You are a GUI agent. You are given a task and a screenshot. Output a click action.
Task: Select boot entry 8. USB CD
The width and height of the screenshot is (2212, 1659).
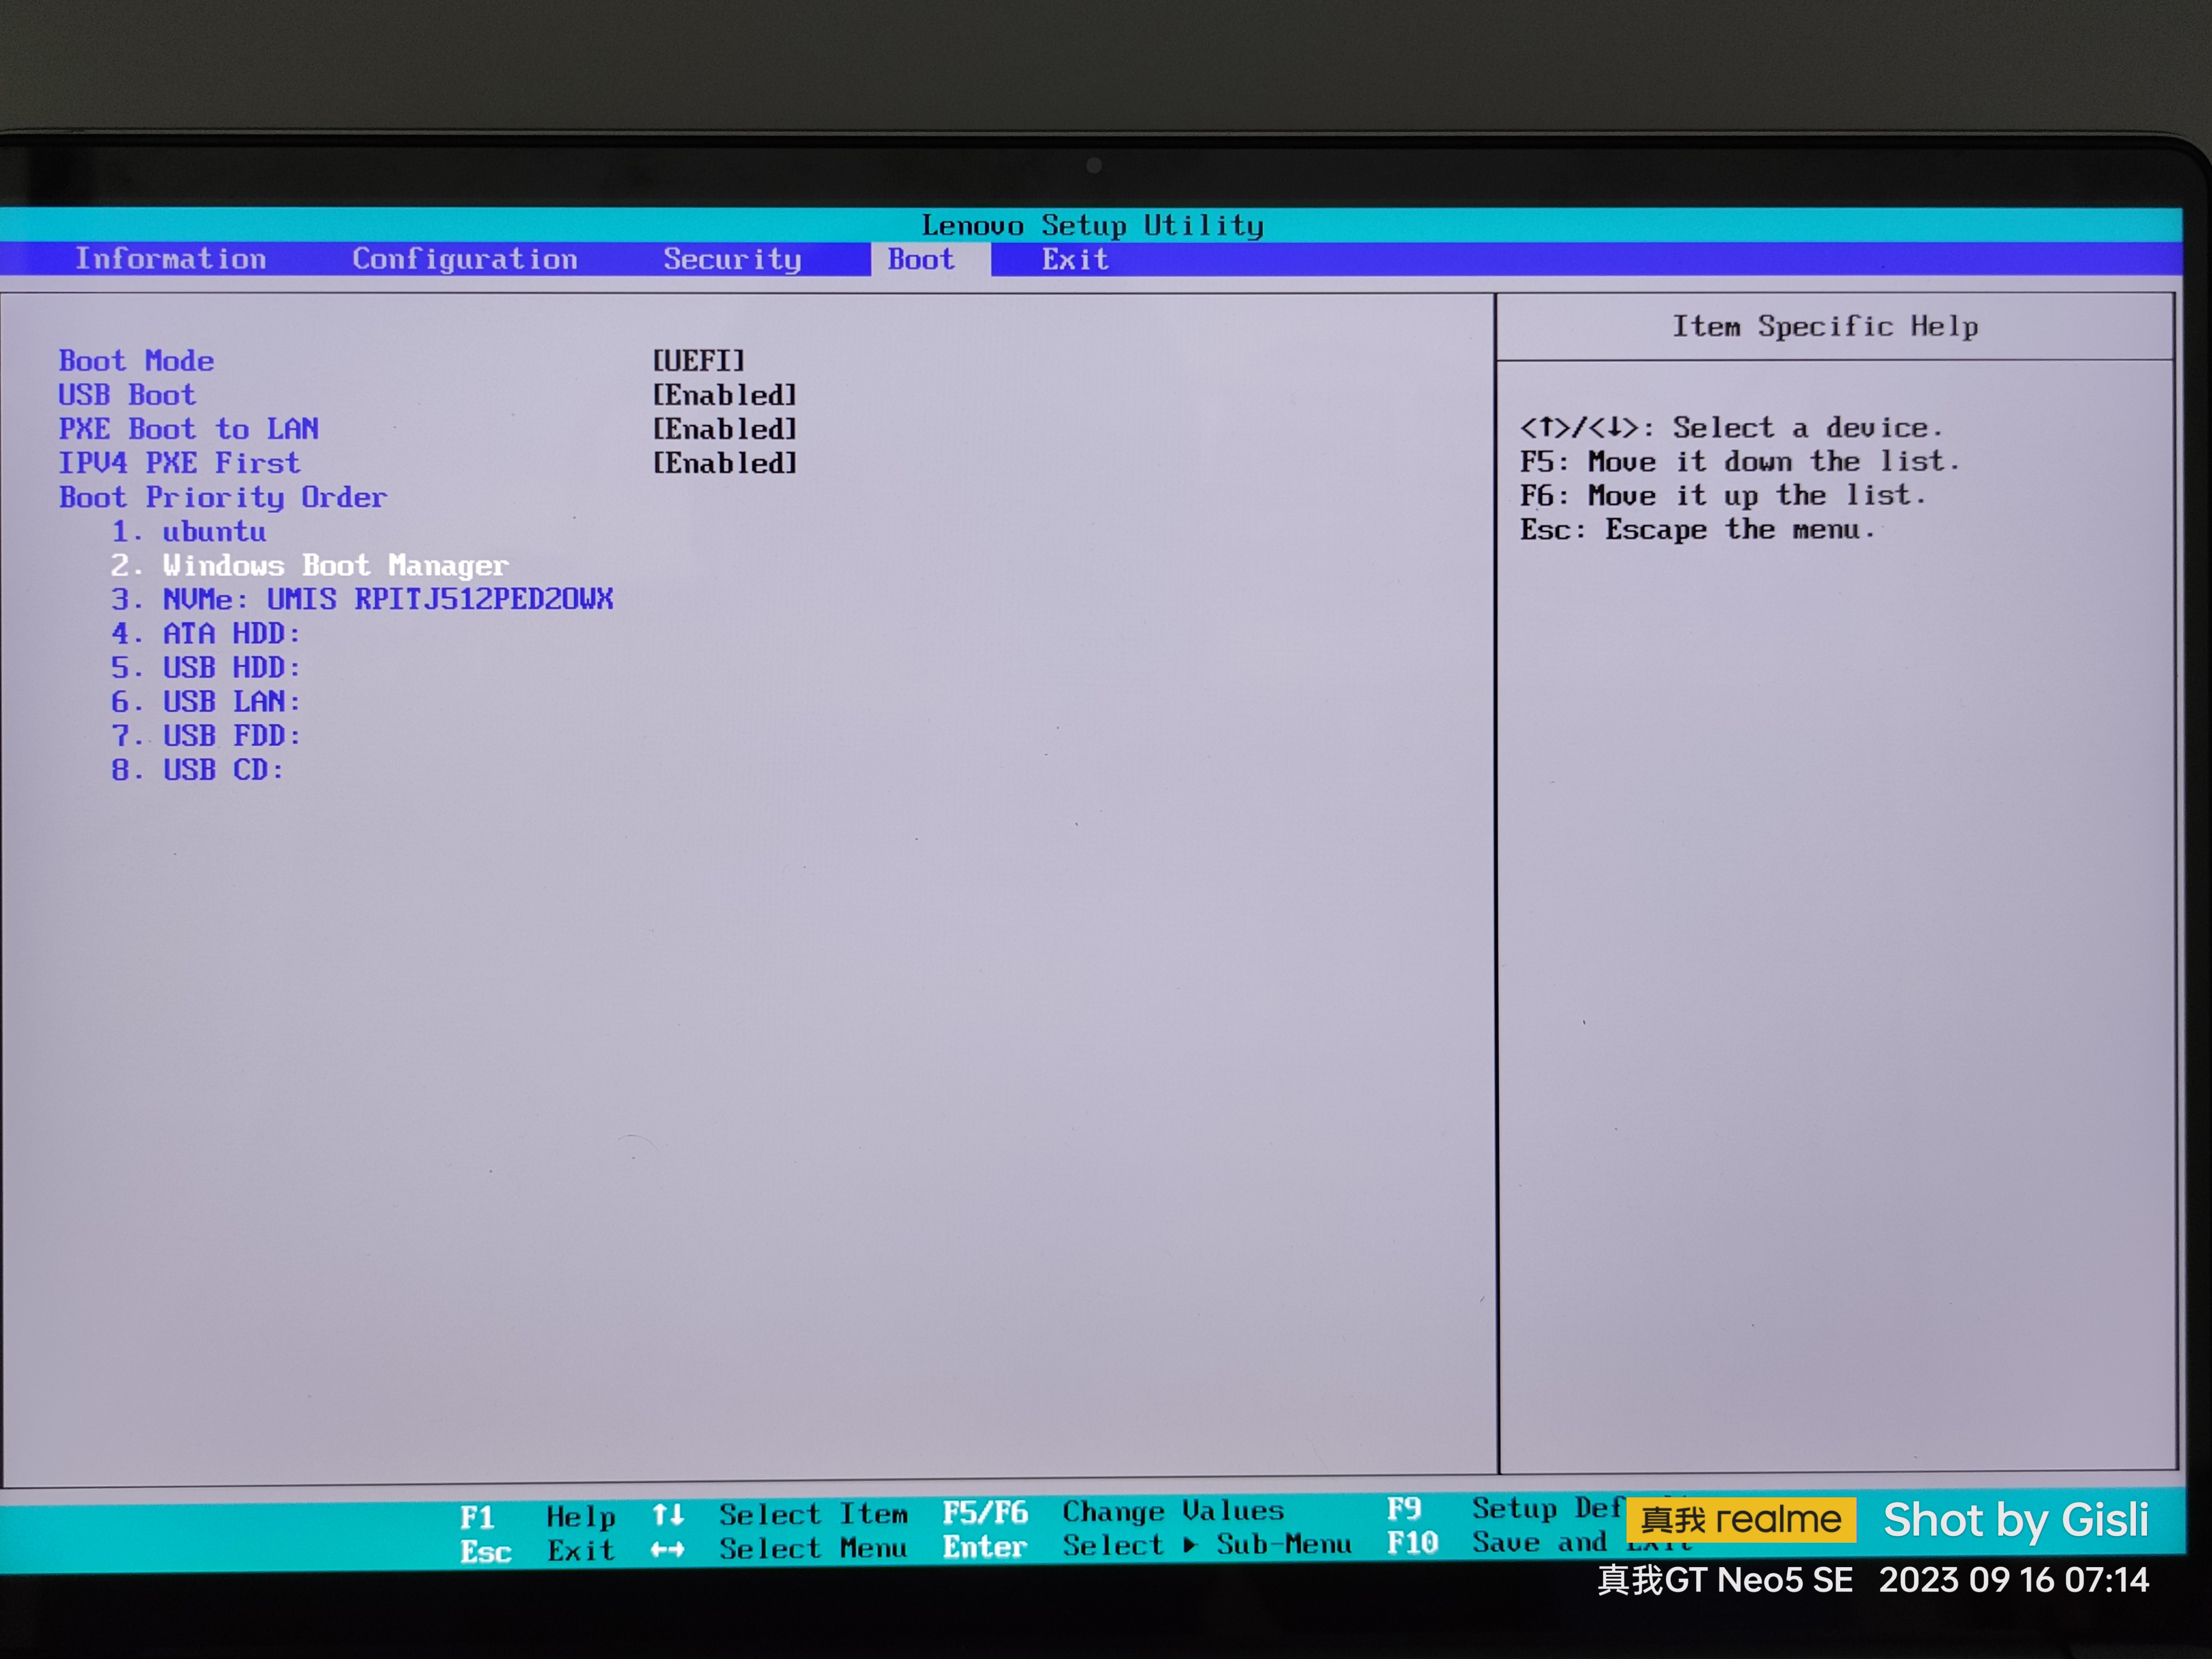[x=198, y=769]
